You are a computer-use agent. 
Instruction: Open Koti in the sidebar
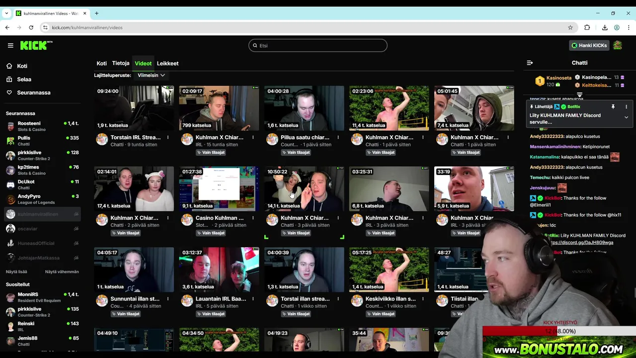pyautogui.click(x=22, y=66)
